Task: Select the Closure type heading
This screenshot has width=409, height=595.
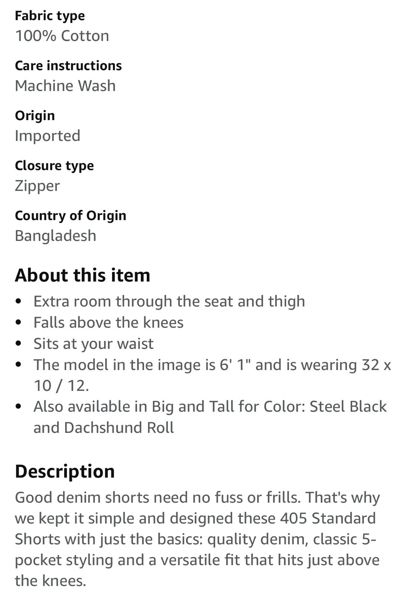Action: [54, 165]
